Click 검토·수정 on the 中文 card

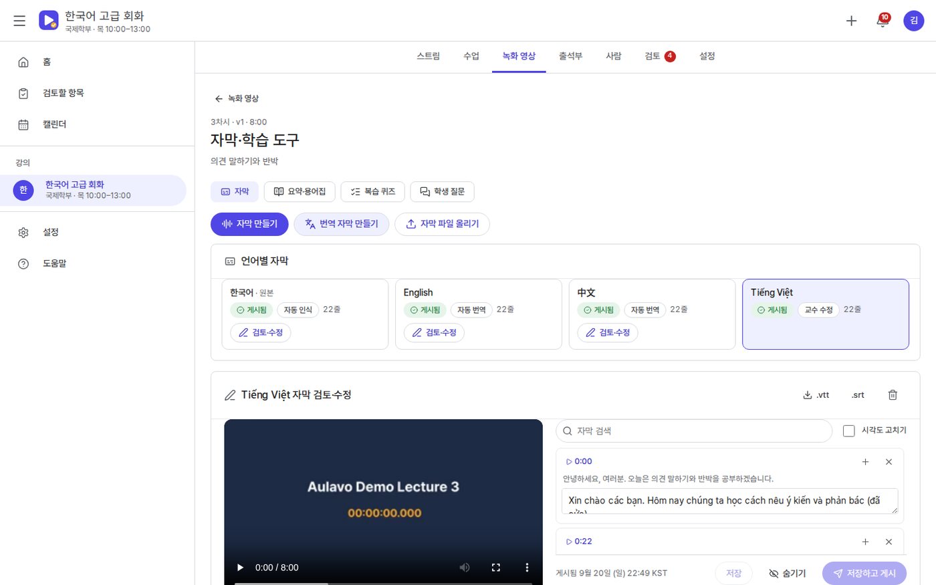point(608,333)
